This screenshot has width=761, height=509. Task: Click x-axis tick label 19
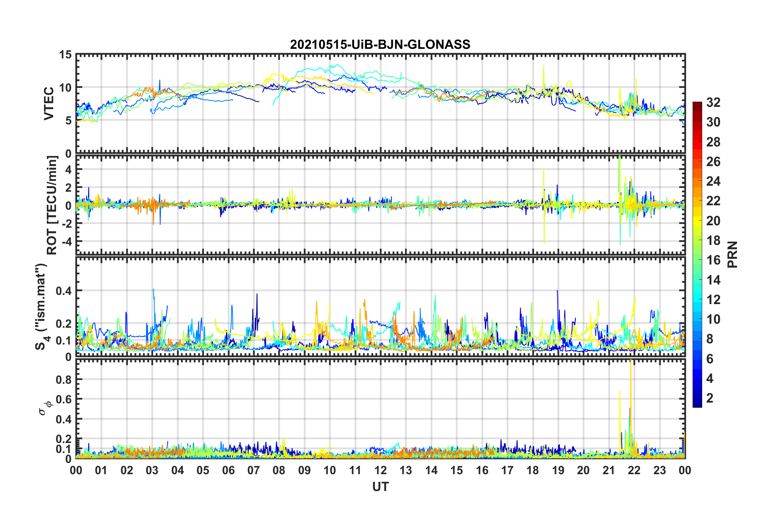pyautogui.click(x=558, y=470)
